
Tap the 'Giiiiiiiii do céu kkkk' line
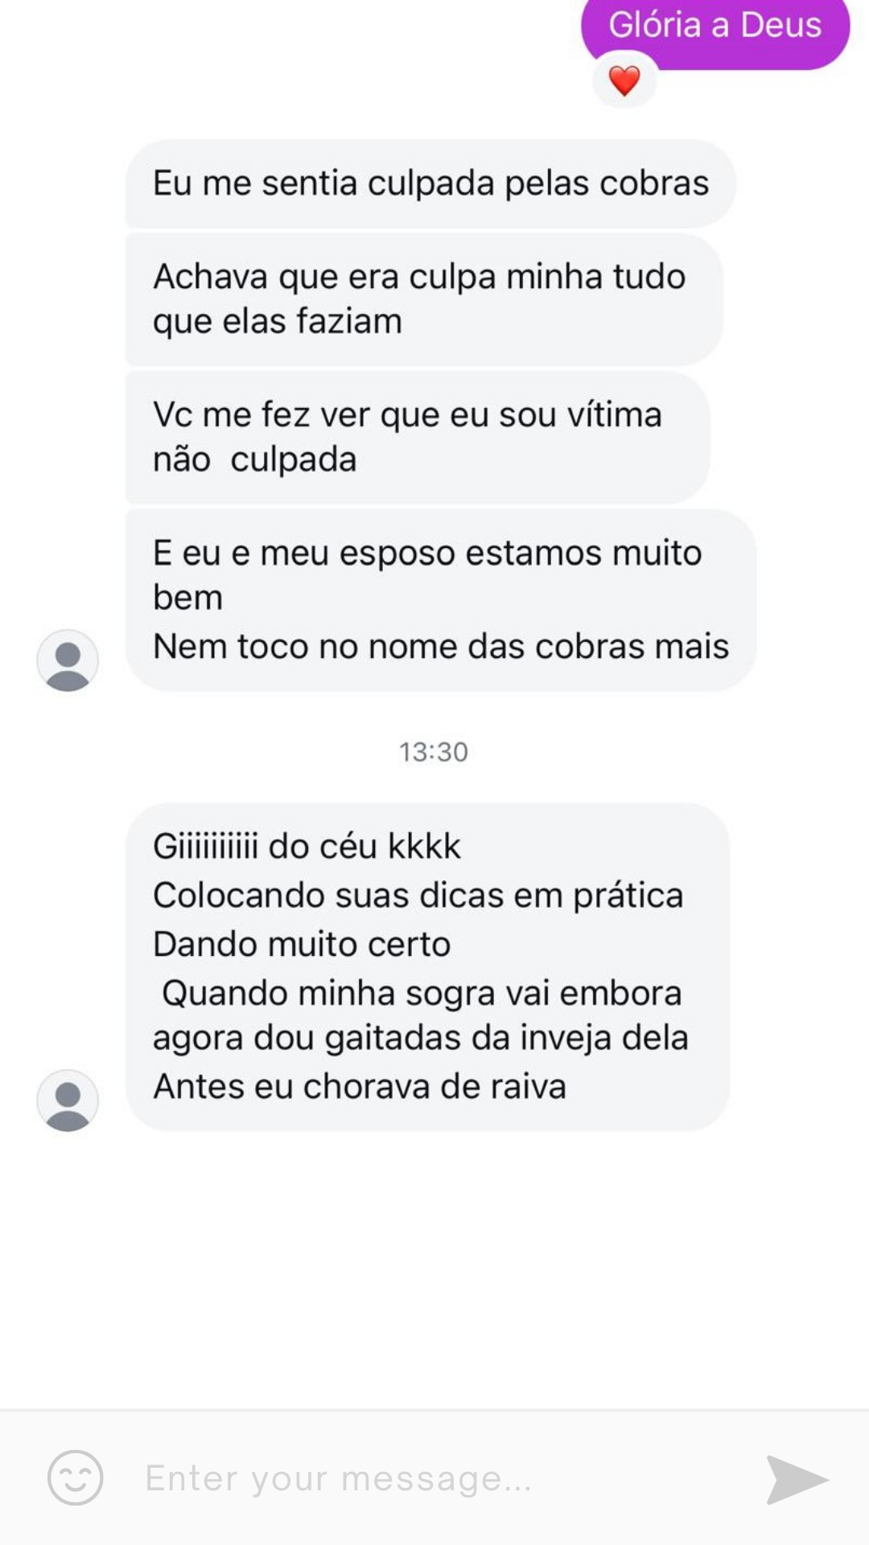click(x=307, y=847)
